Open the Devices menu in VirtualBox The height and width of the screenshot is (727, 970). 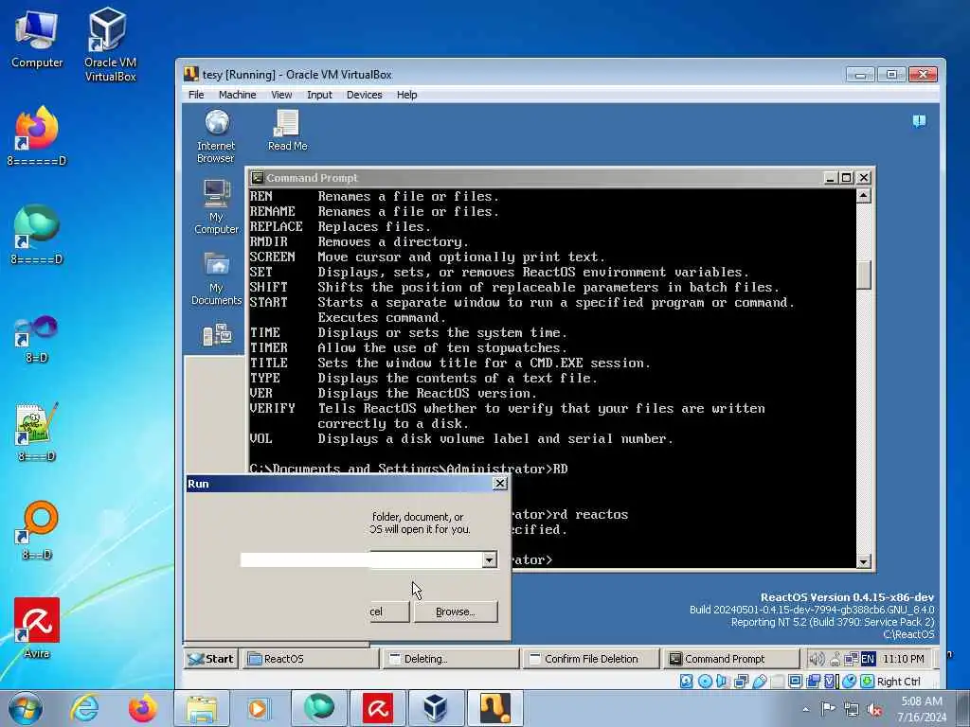point(364,95)
